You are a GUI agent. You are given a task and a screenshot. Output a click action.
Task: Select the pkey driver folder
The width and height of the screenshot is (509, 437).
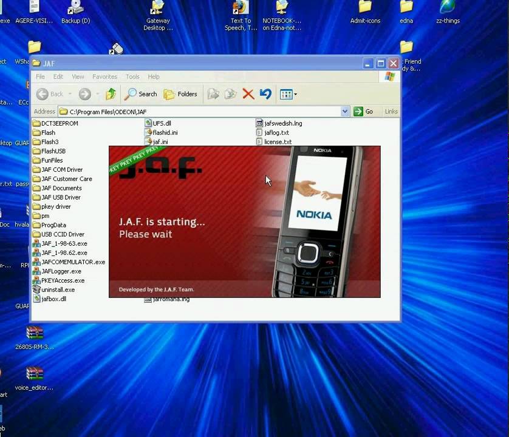click(x=52, y=206)
